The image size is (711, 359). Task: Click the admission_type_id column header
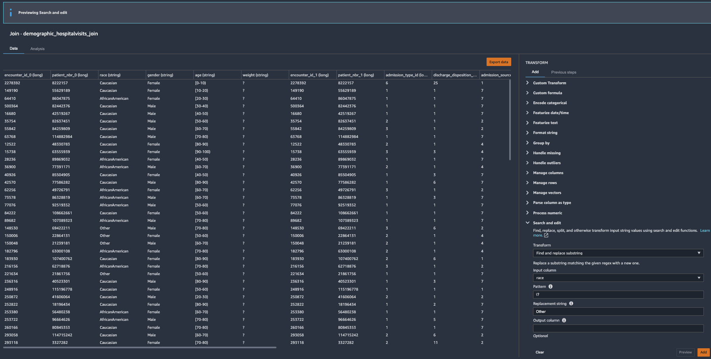pos(408,75)
